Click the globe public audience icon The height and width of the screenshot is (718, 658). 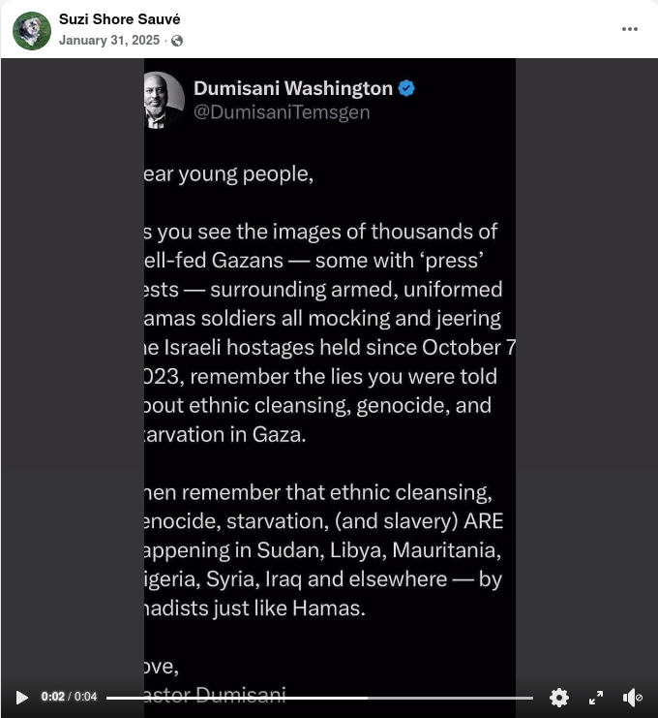click(x=177, y=41)
